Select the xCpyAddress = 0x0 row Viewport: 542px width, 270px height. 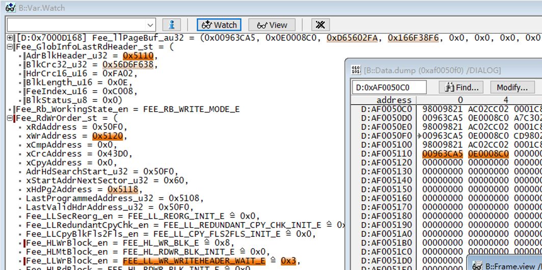pos(72,163)
